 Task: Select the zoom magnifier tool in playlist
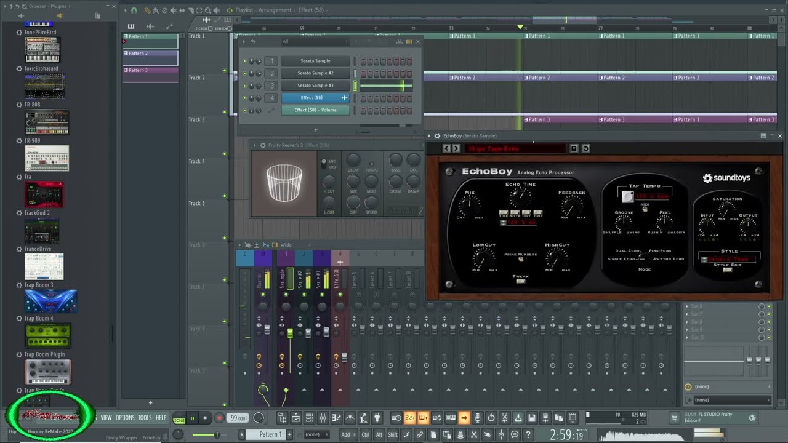(207, 10)
